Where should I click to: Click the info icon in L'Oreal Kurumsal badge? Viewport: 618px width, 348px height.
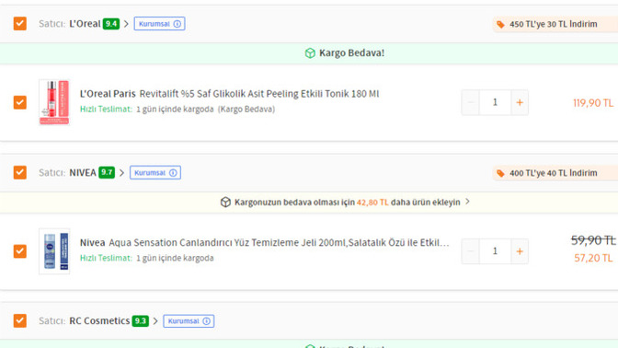tap(177, 24)
